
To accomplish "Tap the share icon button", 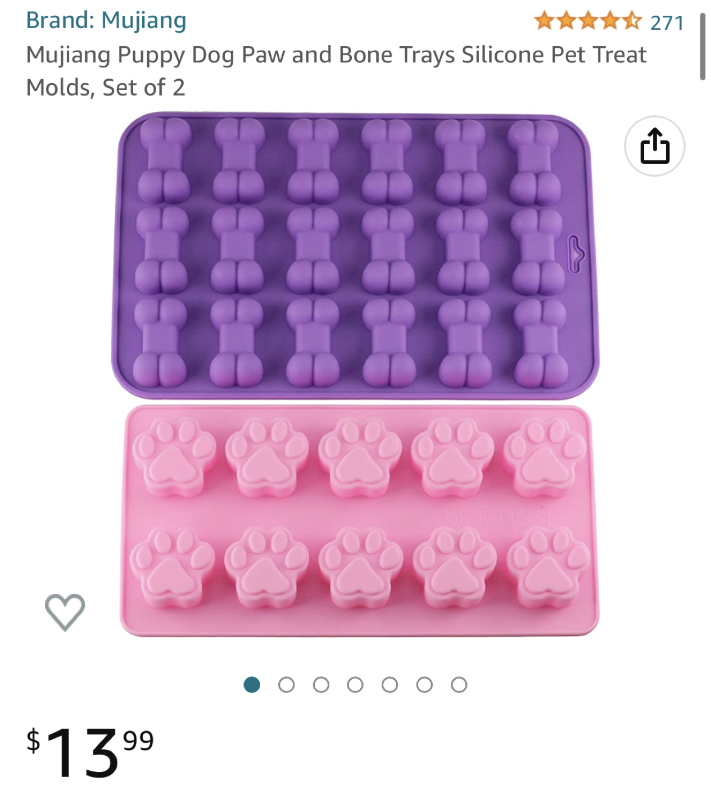I will point(654,146).
